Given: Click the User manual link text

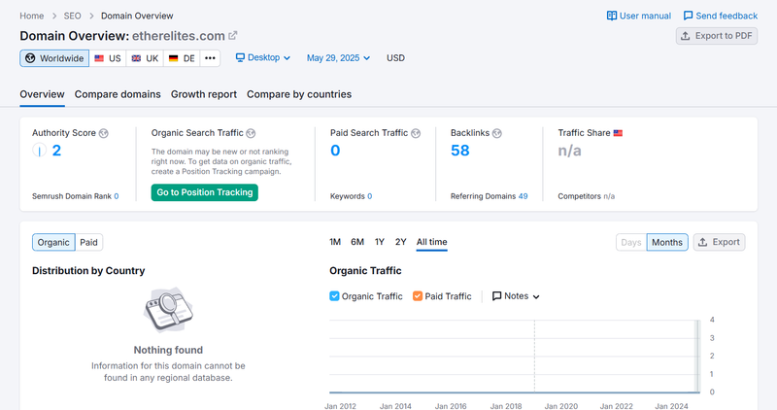Looking at the screenshot, I should (x=645, y=16).
